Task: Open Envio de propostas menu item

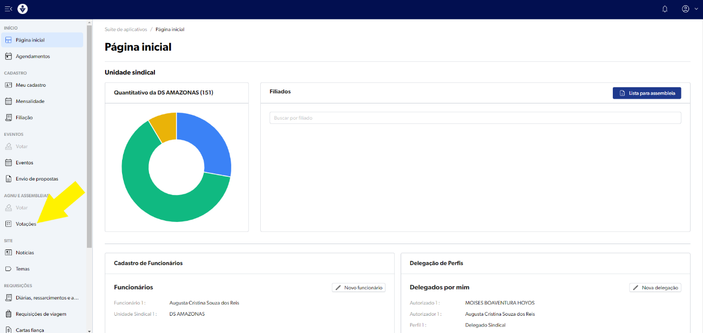Action: point(37,179)
